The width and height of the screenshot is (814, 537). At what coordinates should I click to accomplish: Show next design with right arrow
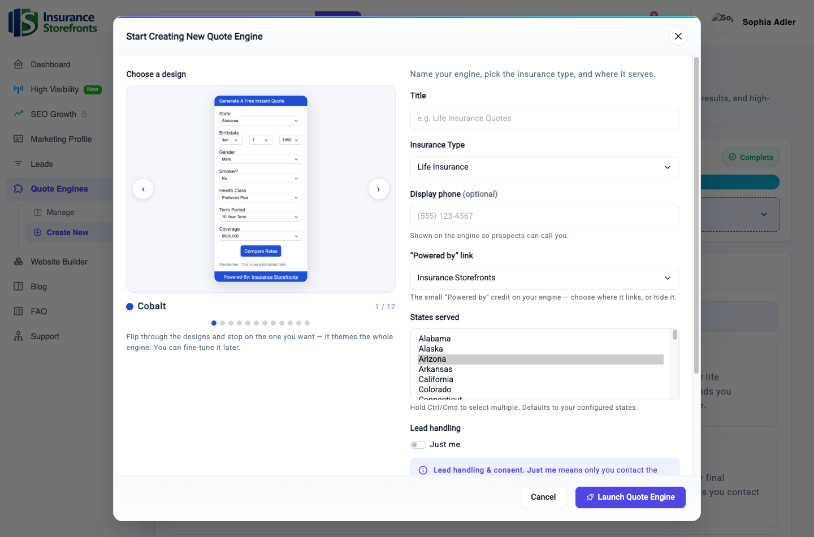(378, 189)
